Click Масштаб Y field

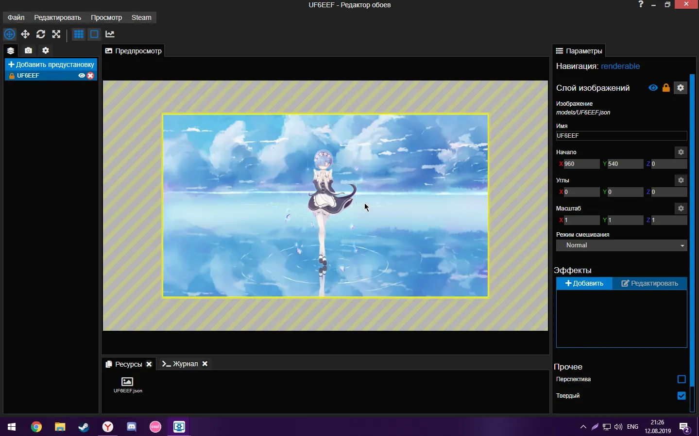[625, 220]
